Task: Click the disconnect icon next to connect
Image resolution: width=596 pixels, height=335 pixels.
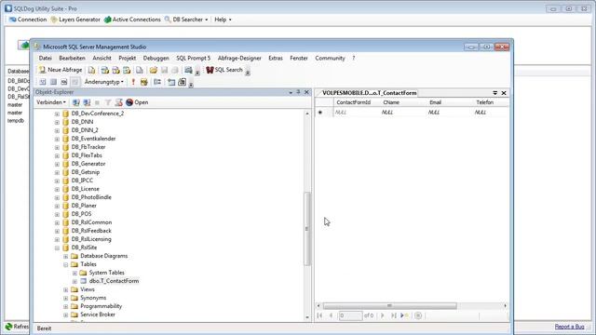Action: [87, 102]
